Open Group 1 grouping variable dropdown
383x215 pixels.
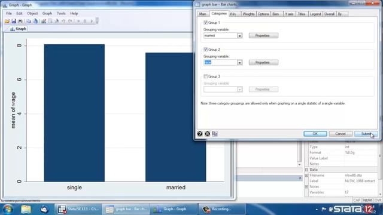point(239,36)
